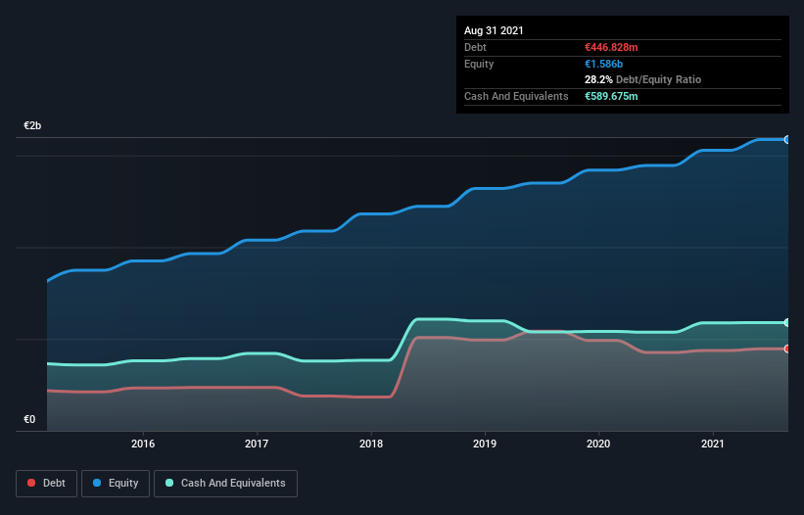This screenshot has height=515, width=804.
Task: Toggle the Equity series legend button
Action: click(116, 484)
